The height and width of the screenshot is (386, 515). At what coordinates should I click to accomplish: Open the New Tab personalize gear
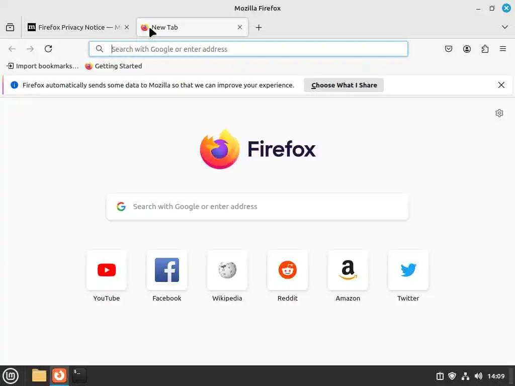pos(499,113)
